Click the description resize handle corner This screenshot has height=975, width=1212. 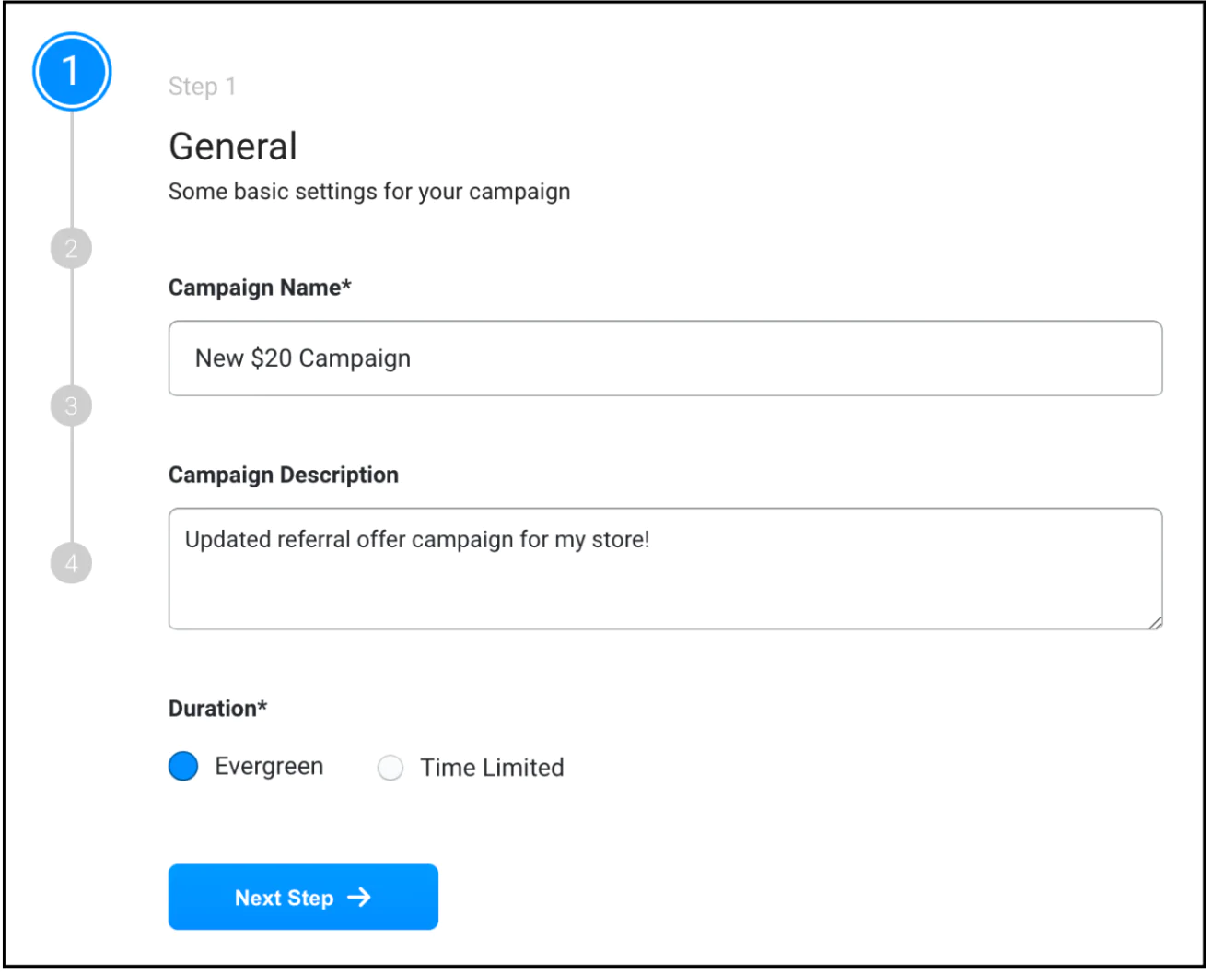click(1155, 623)
